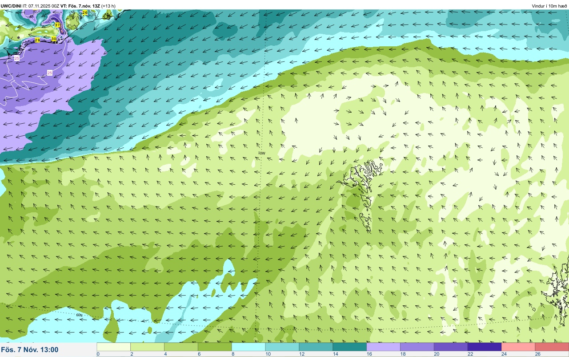Click the '25' contour label touching the coastline
Screen dimensions: 569x357
click(17, 58)
